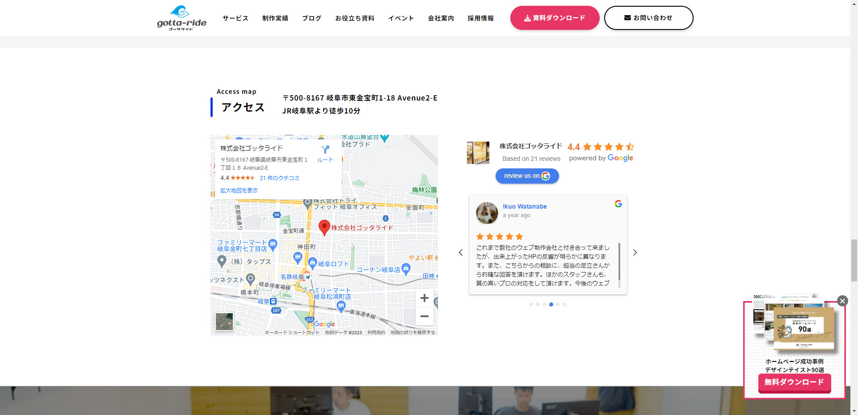The image size is (858, 415).
Task: Show previous review with left arrow
Action: pyautogui.click(x=461, y=253)
